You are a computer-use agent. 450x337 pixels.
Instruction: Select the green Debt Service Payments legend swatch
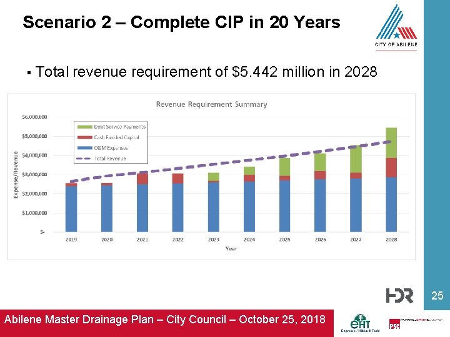click(x=85, y=127)
